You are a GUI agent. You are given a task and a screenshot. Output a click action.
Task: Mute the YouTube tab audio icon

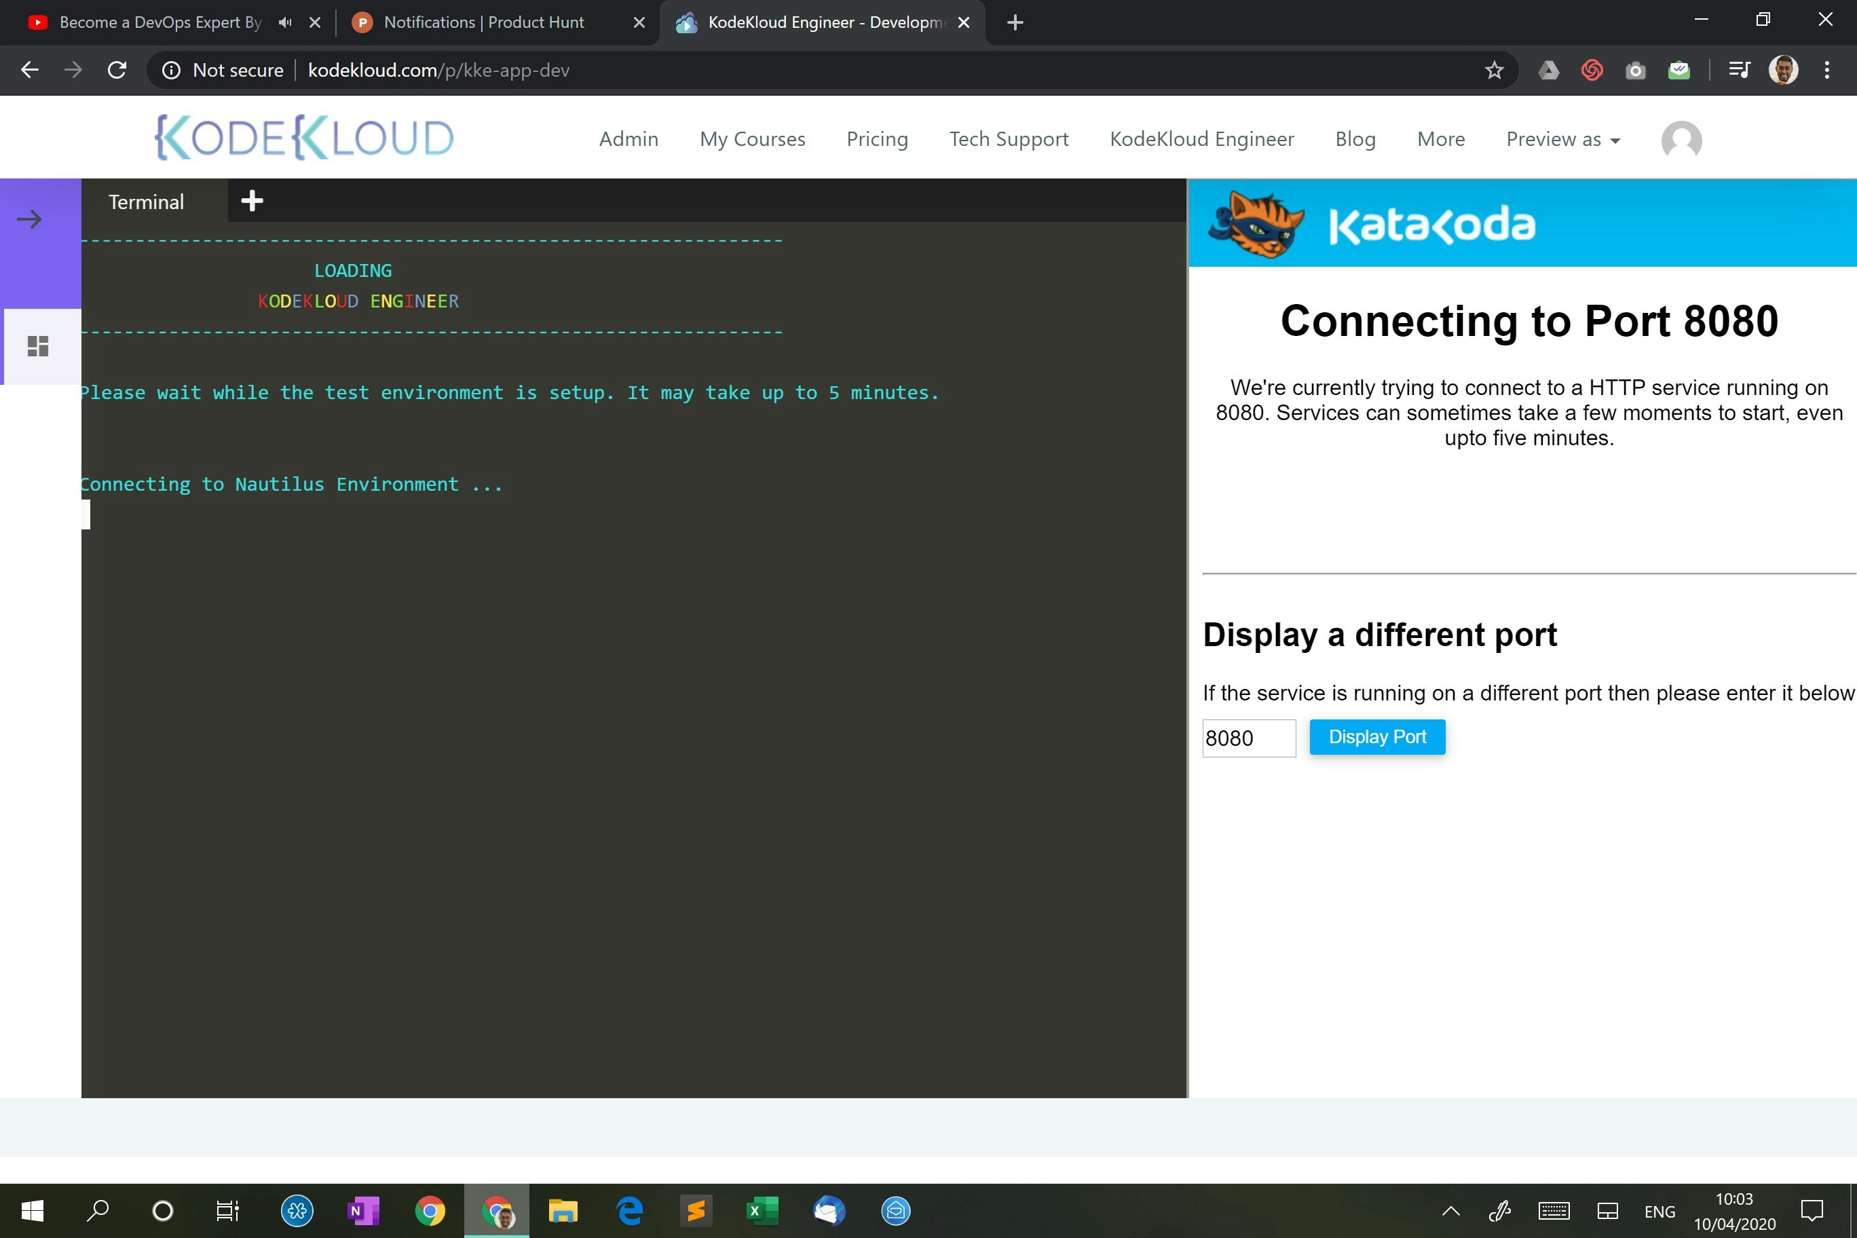point(285,22)
